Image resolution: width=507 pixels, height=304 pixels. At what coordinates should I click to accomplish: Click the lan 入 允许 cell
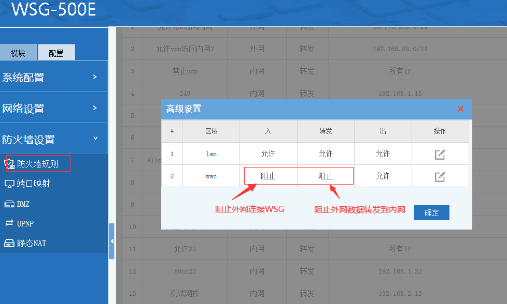(x=268, y=154)
